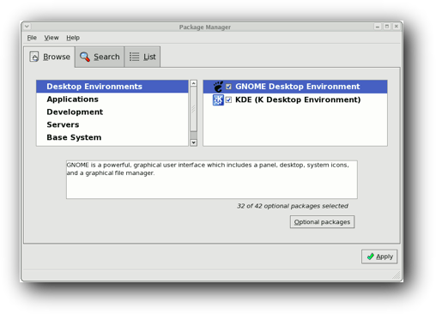Select the Servers category
436x314 pixels.
click(x=112, y=124)
